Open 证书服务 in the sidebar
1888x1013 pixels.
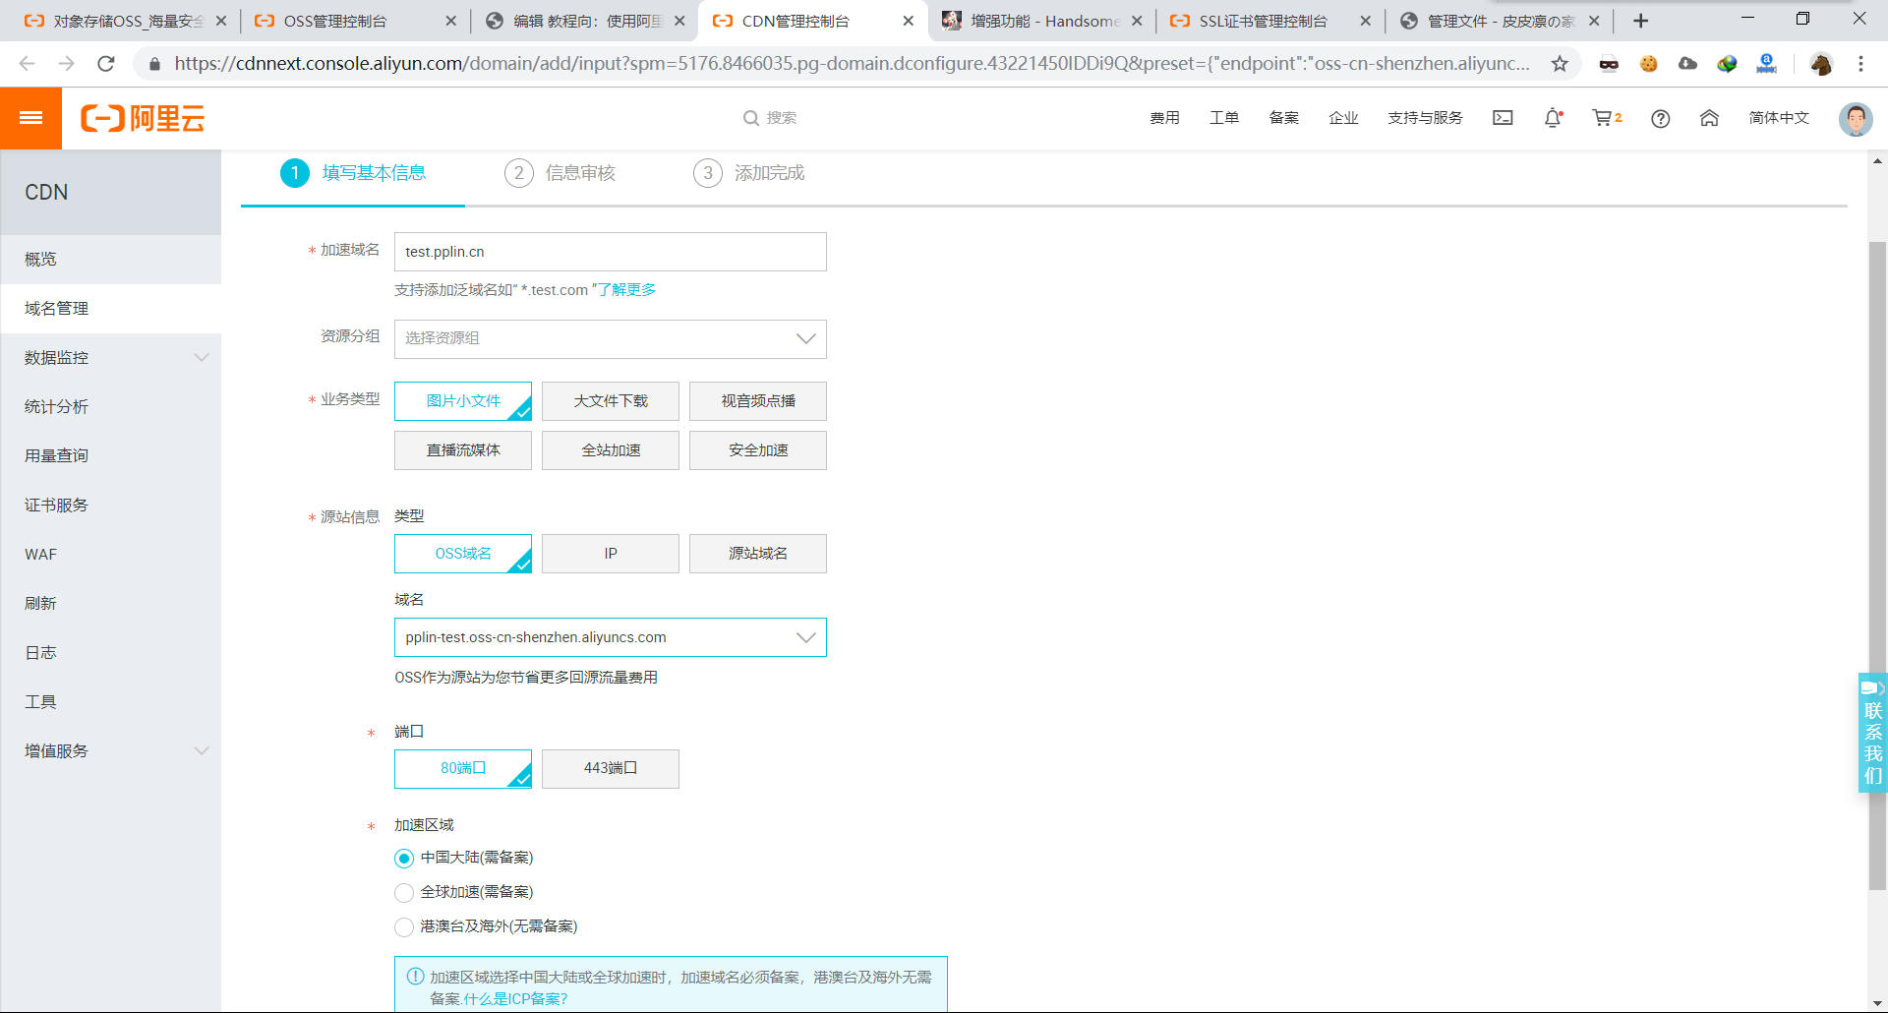(56, 505)
